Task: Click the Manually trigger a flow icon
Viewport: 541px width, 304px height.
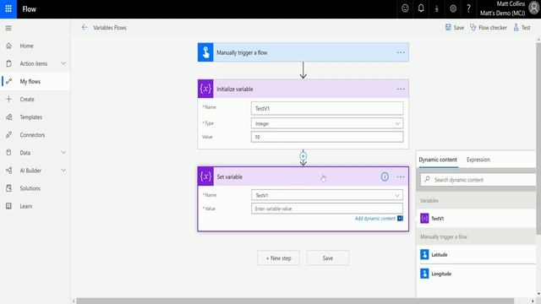Action: coord(205,52)
